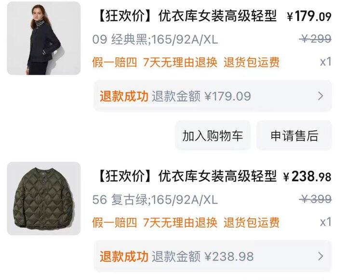Open the 退款成功 ¥238.98 refund row
Viewport: 347px width, 280px height.
tap(213, 256)
